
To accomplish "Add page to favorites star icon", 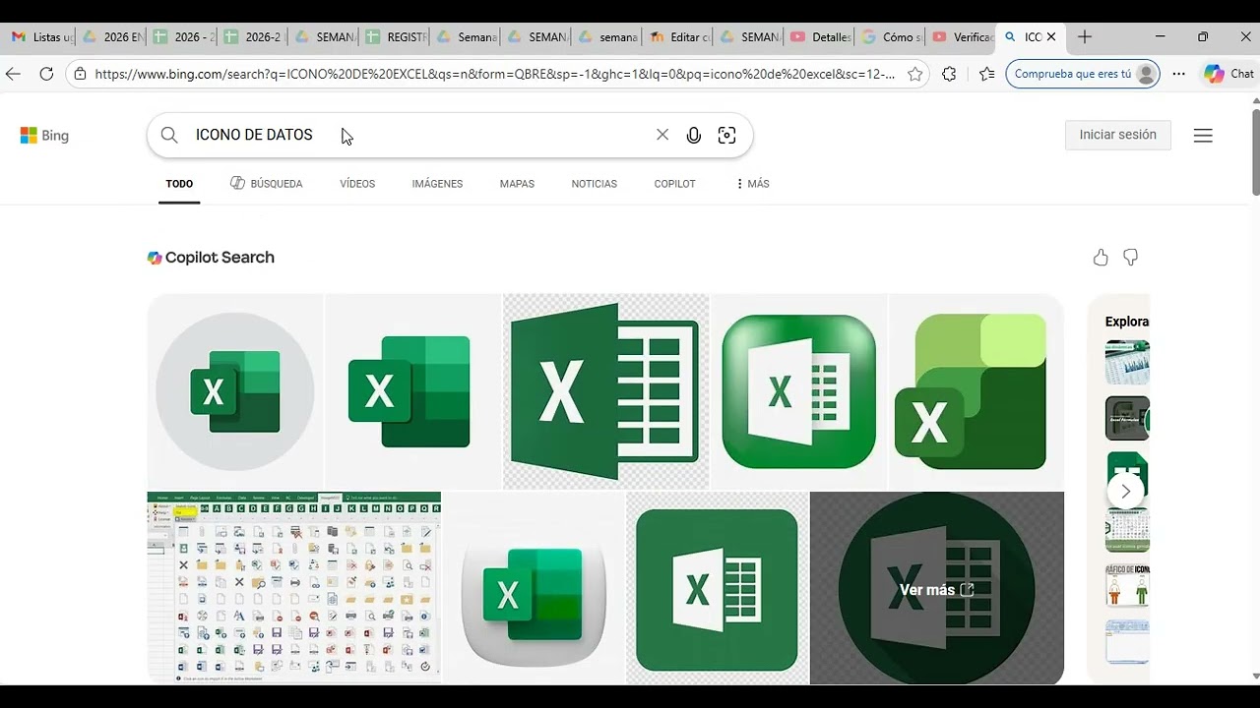I will [915, 74].
